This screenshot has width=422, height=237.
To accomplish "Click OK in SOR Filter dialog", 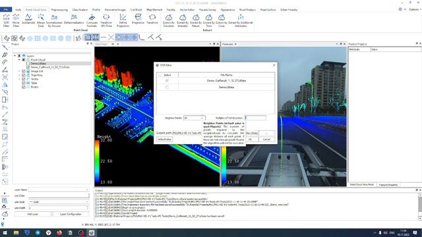I will pos(250,140).
